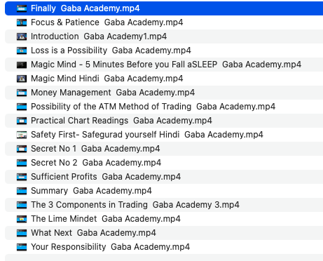Select The Lime Mindet Gaba Academy.mp4
Screen dimensions: 323x261
tap(164, 219)
